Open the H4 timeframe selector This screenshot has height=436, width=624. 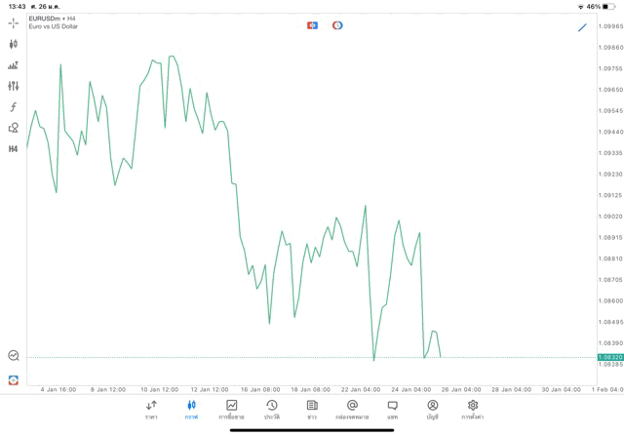pos(14,149)
